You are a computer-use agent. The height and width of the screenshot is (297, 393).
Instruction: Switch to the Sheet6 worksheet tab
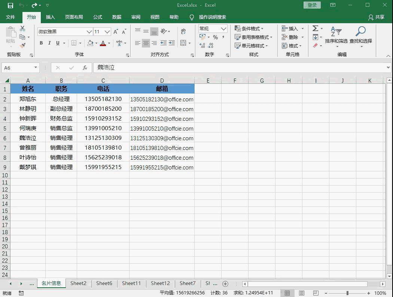coord(104,284)
